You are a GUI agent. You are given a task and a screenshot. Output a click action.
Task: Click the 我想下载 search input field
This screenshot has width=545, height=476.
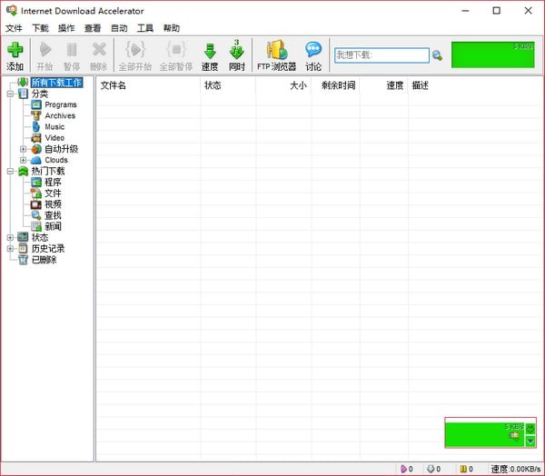pyautogui.click(x=381, y=55)
